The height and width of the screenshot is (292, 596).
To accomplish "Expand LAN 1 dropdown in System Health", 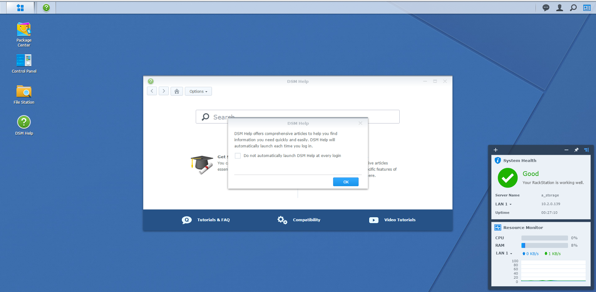I will [504, 204].
